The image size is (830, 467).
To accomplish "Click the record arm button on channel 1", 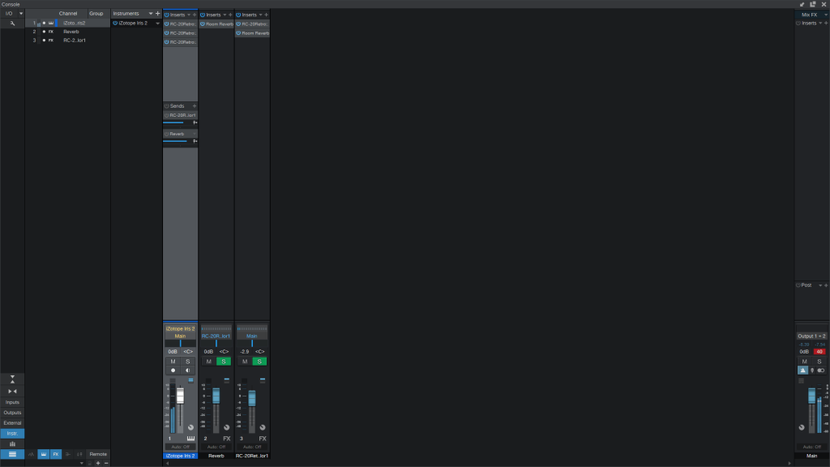I will point(173,370).
